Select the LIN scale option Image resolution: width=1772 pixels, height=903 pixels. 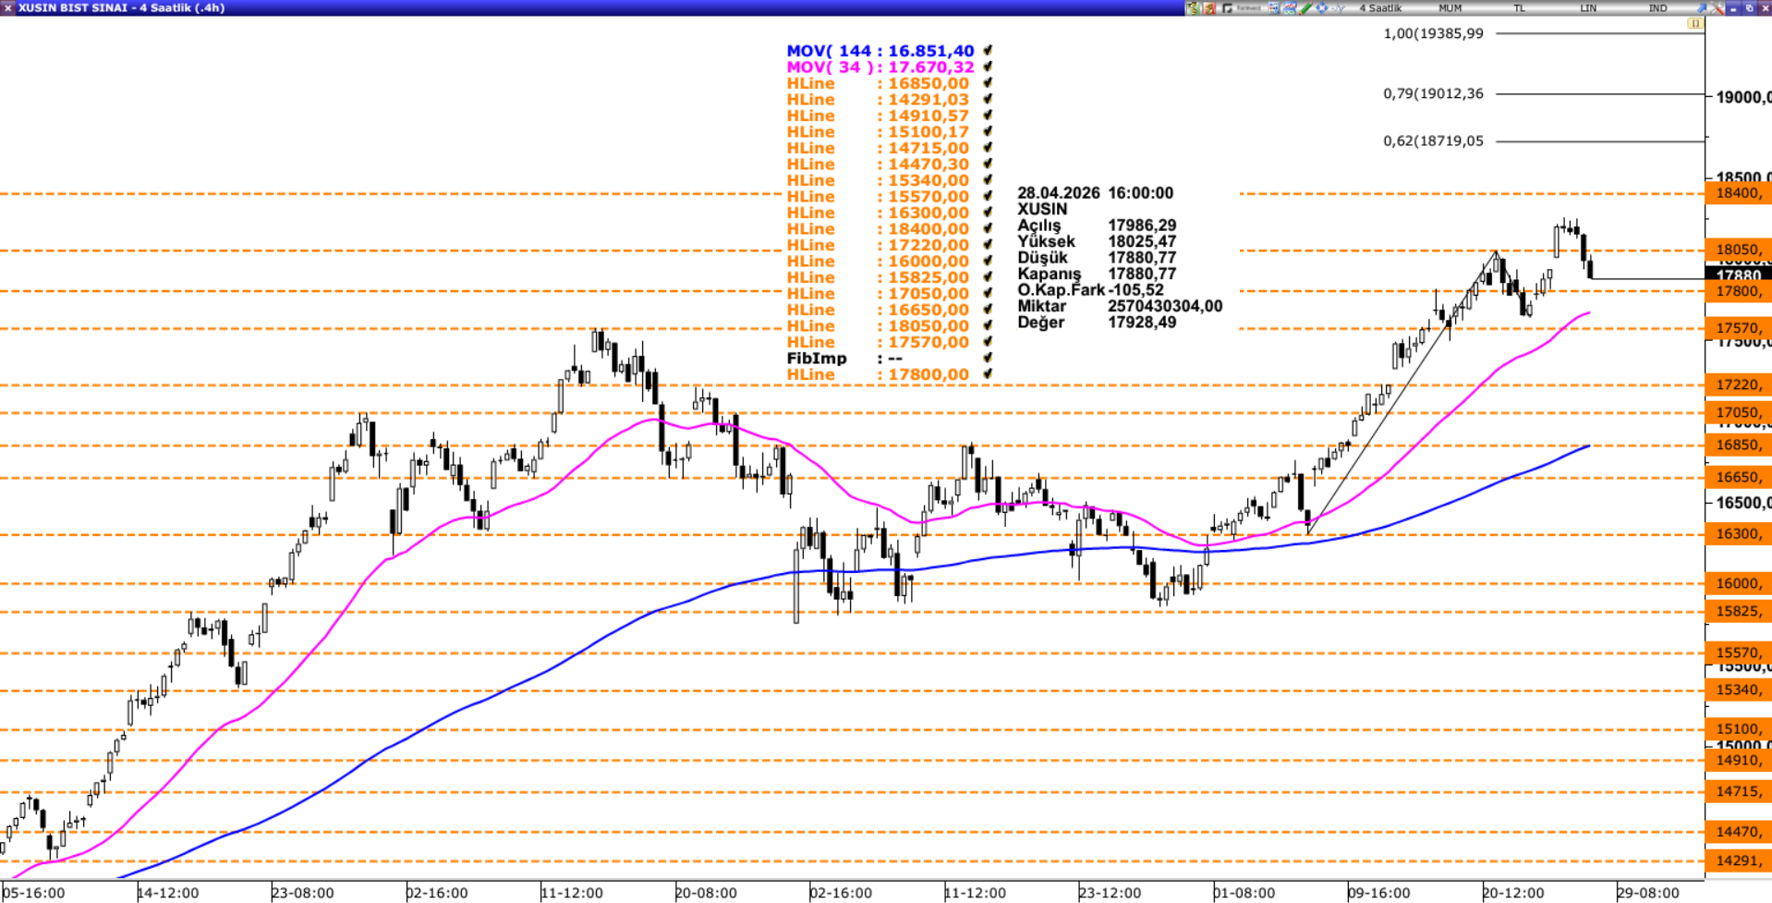(1588, 8)
